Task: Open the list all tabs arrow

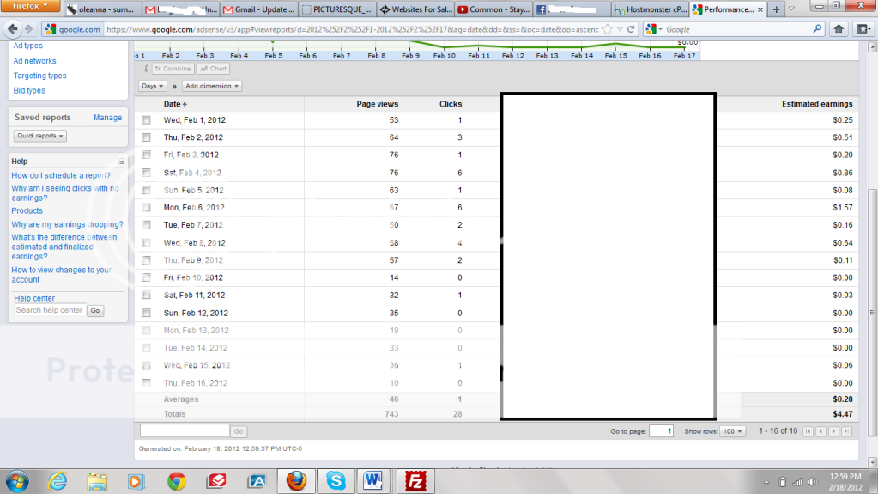Action: tap(792, 9)
